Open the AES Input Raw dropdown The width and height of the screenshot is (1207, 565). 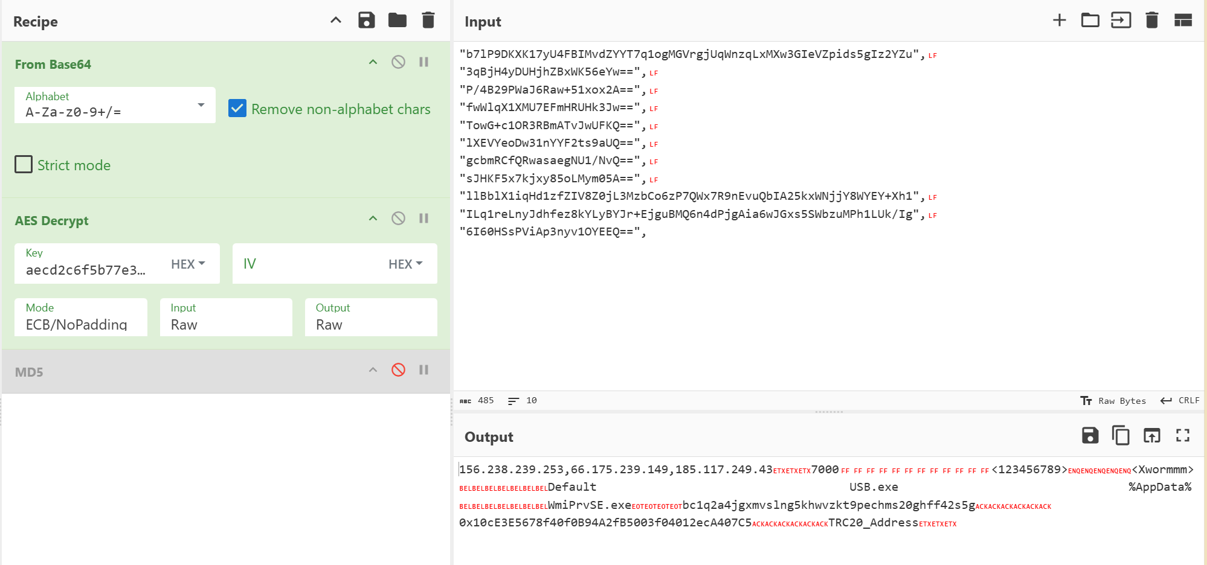[x=226, y=318]
